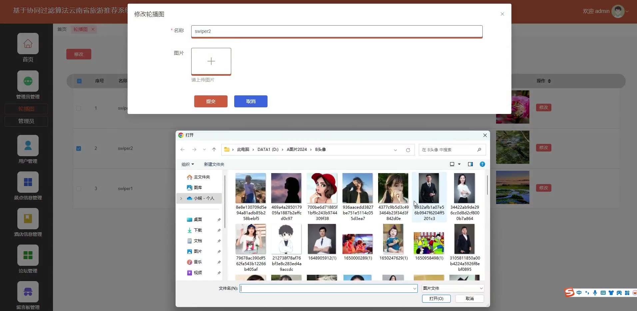Open 下载 in the navigation pane
637x311 pixels.
(195, 230)
